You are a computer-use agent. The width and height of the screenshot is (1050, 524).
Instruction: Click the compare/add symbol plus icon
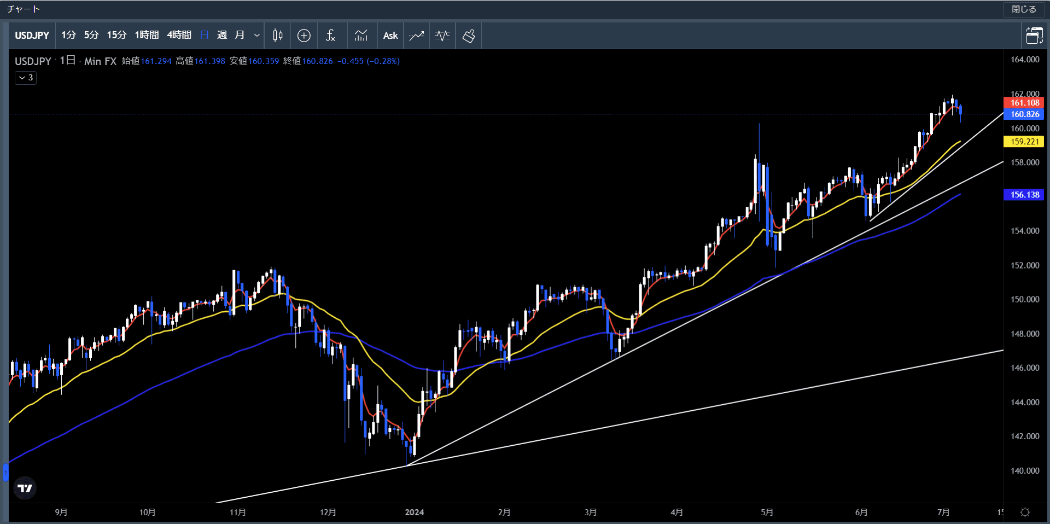pyautogui.click(x=304, y=36)
